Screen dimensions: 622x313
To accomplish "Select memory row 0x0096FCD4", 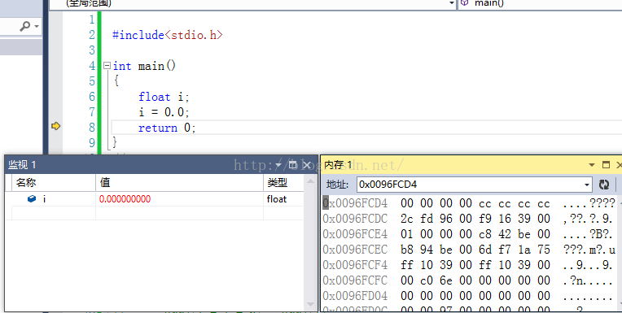I will pos(469,203).
